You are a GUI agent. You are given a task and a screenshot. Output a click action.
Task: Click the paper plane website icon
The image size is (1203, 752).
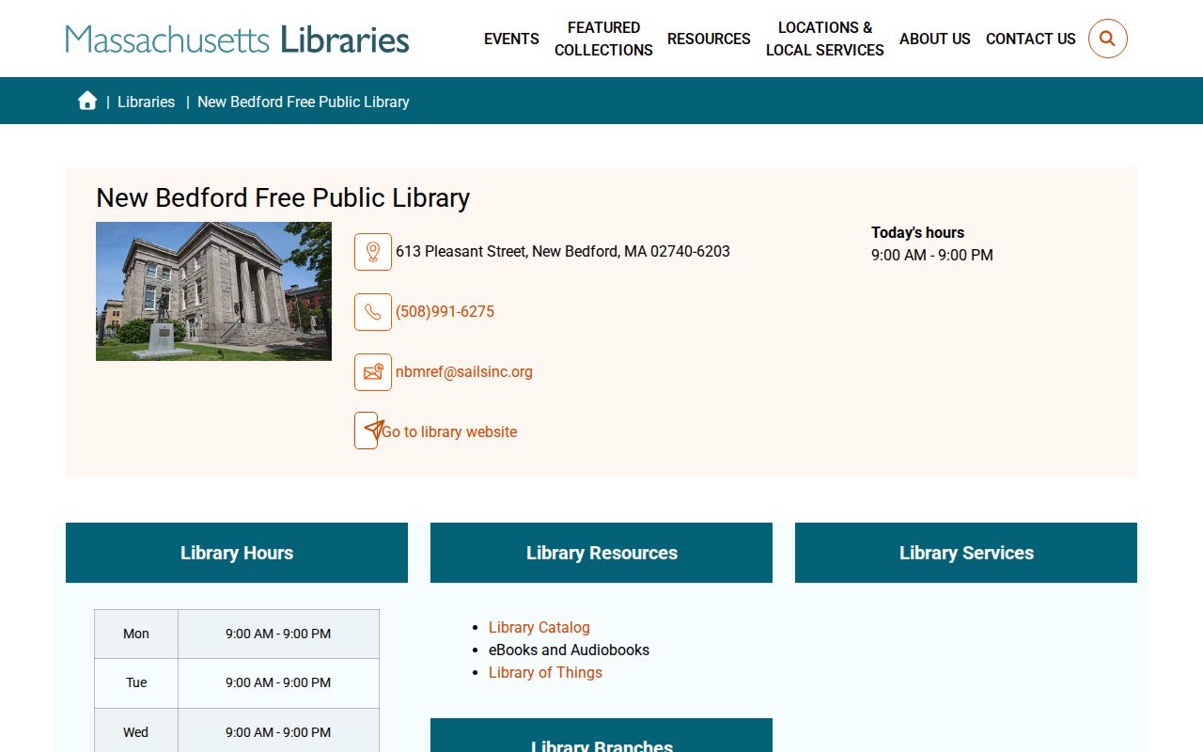368,431
